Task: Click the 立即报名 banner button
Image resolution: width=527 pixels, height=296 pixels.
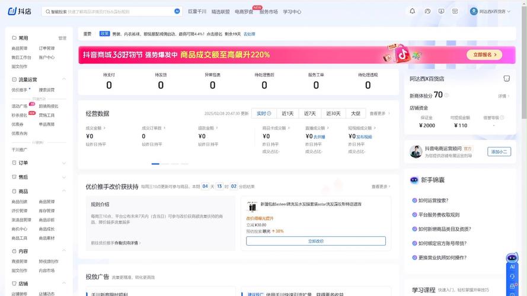Action: tap(484, 54)
